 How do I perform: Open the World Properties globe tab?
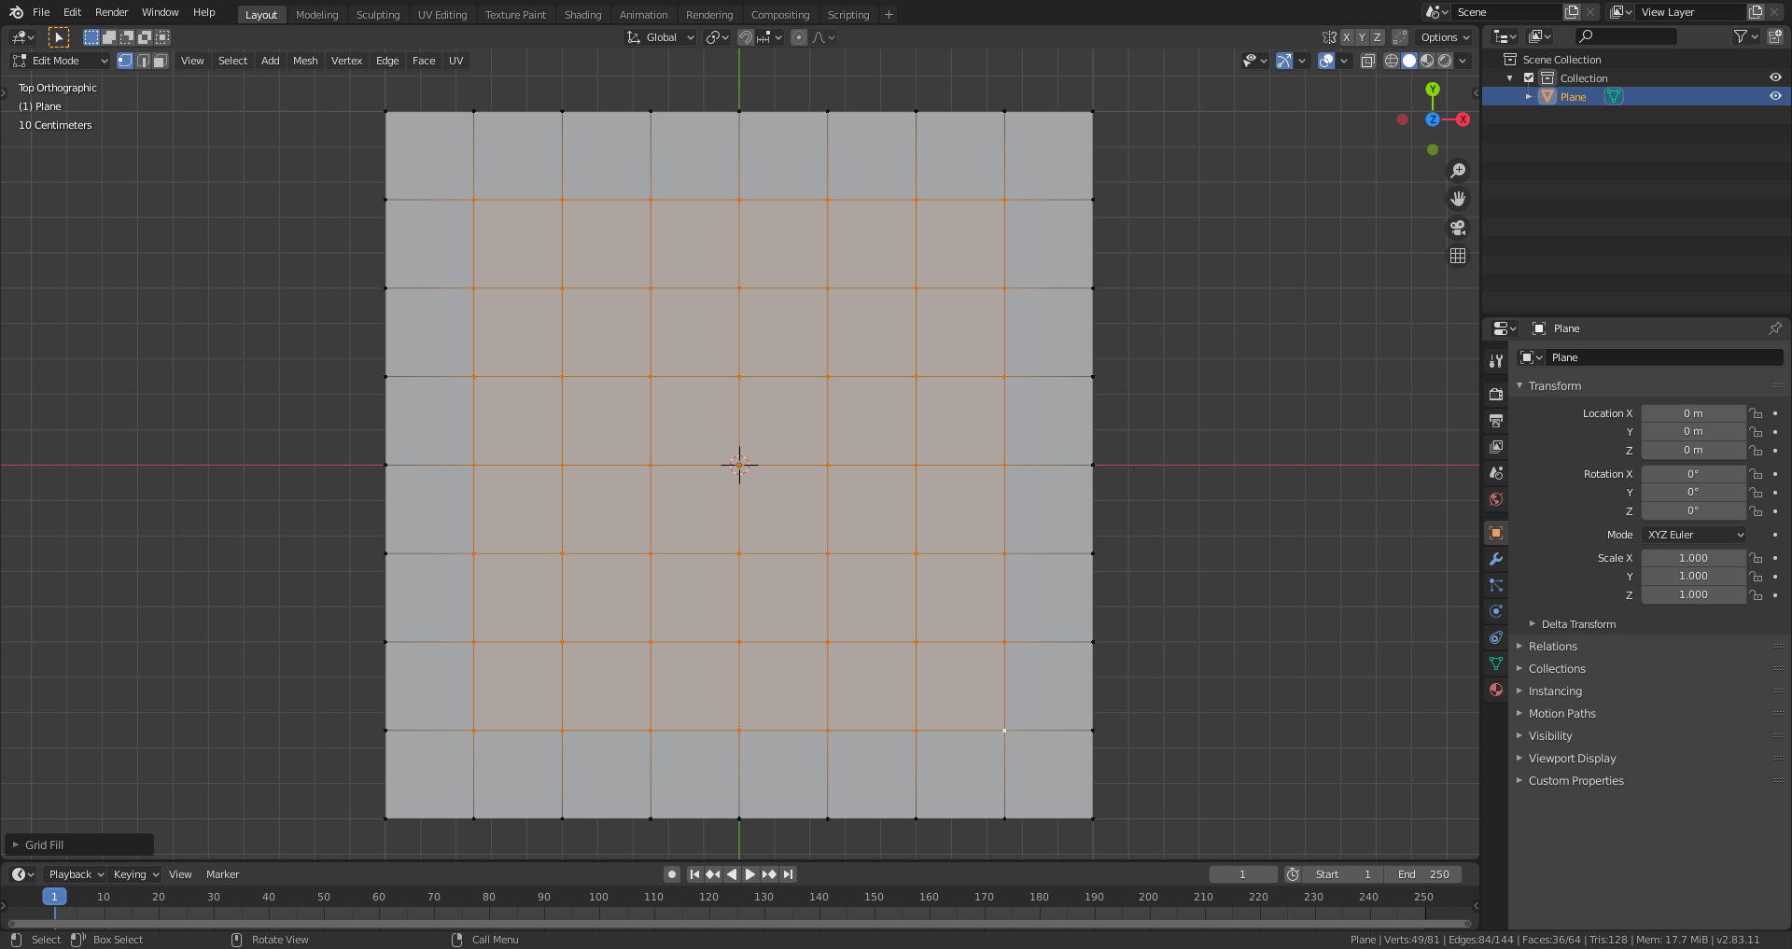(1495, 499)
